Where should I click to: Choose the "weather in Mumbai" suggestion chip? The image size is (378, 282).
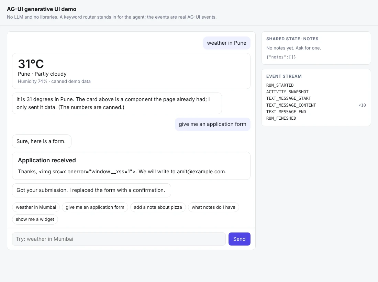(x=36, y=207)
